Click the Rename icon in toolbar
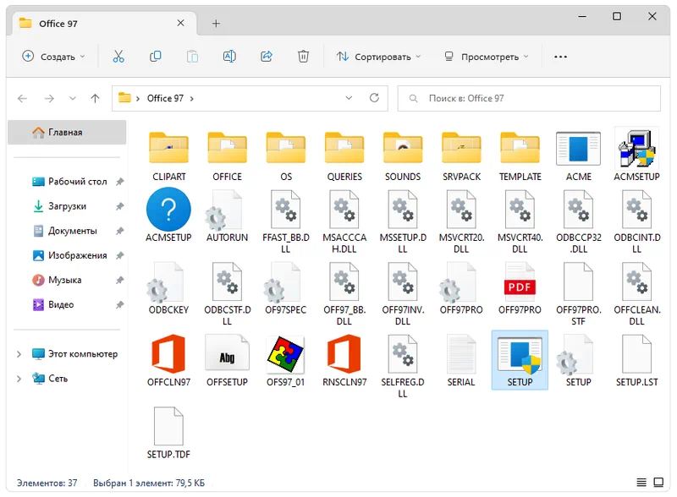This screenshot has height=497, width=677. coord(229,57)
